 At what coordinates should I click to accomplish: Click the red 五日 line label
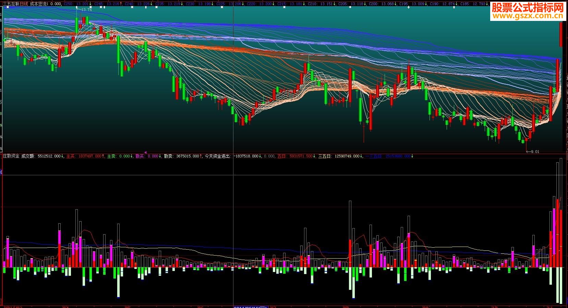click(x=295, y=156)
